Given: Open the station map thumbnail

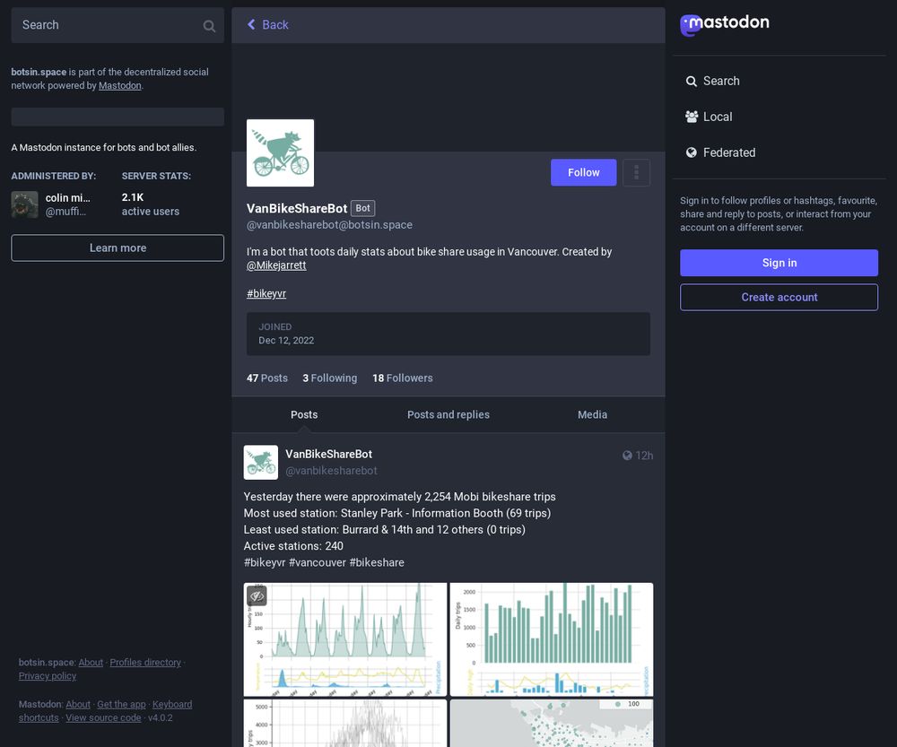Looking at the screenshot, I should tap(552, 723).
